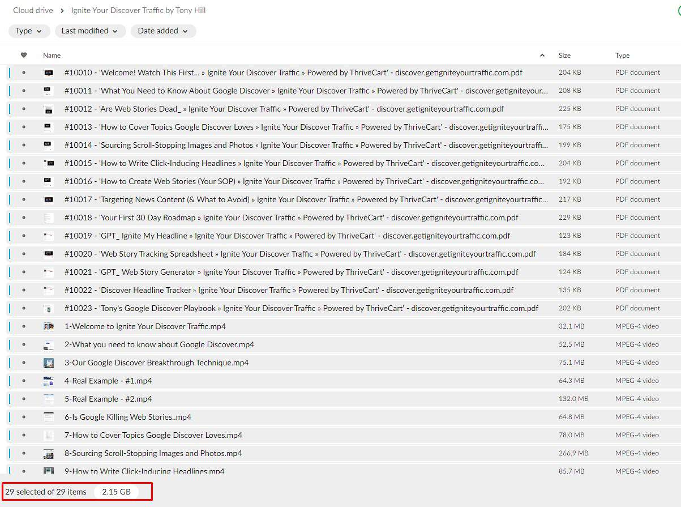Sort files by the Type column header
Screen dimensions: 681x507
[x=622, y=56]
